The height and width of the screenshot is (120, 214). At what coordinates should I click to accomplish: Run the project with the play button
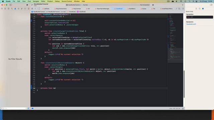click(x=27, y=5)
